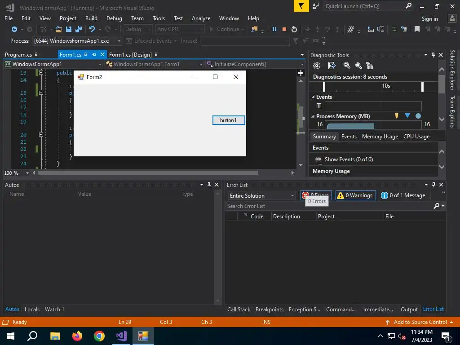Collapse code block at line 20
The width and height of the screenshot is (460, 345).
[x=41, y=135]
